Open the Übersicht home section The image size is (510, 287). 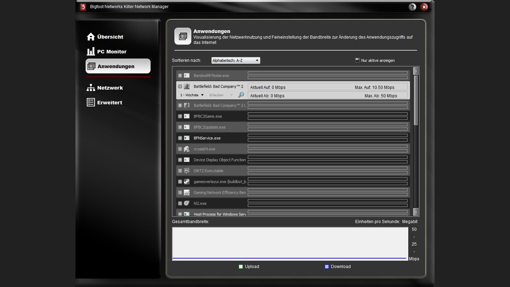point(105,37)
